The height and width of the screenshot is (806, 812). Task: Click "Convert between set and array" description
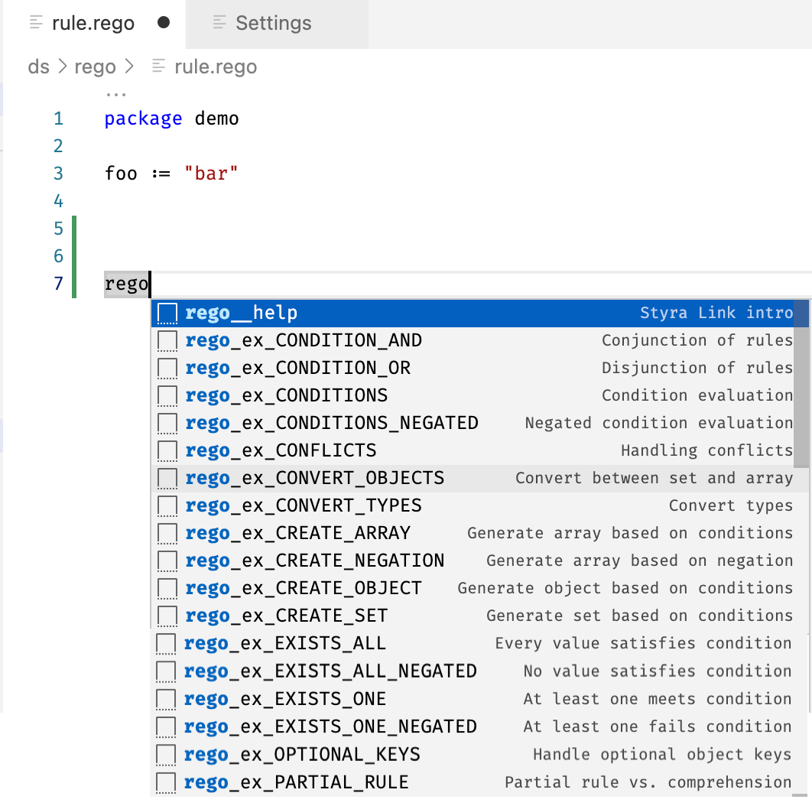pos(654,478)
